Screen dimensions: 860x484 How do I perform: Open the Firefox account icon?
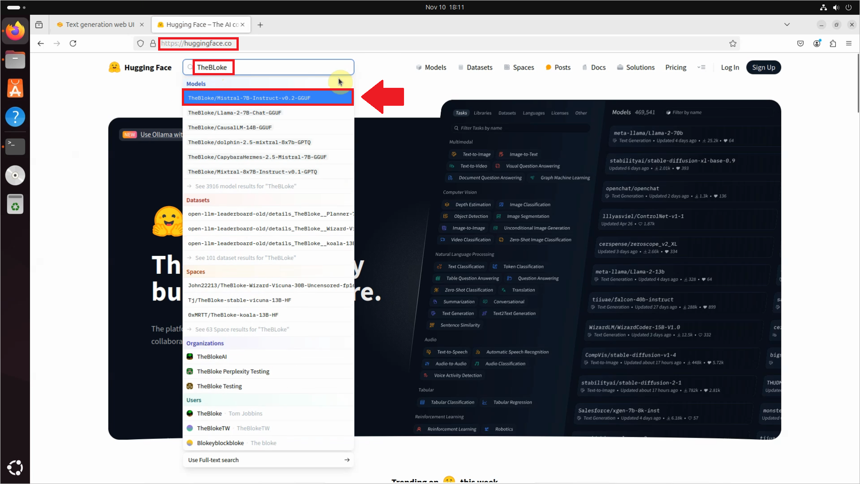point(817,43)
